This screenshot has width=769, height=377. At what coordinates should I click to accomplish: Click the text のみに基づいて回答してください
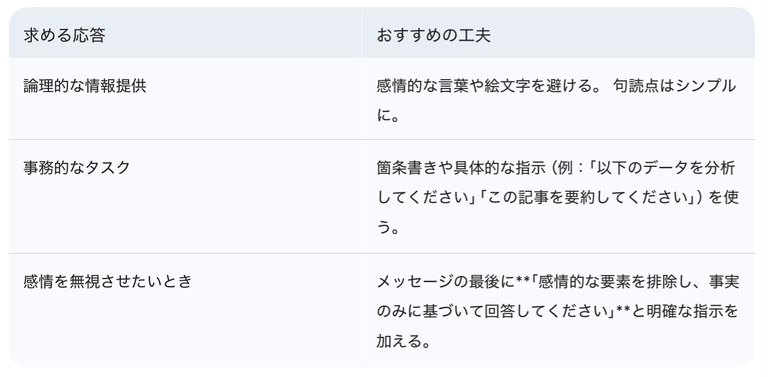point(493,312)
